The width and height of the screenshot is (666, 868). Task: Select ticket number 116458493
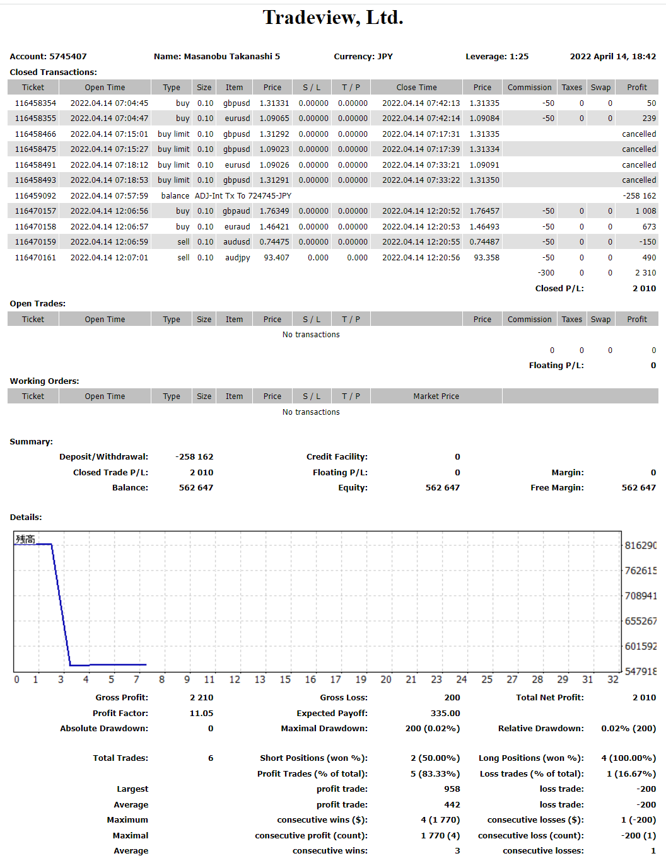pyautogui.click(x=35, y=180)
